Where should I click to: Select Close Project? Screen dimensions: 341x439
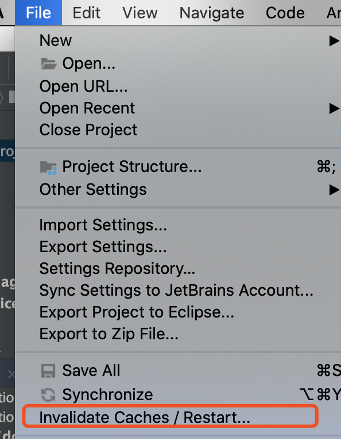(88, 130)
